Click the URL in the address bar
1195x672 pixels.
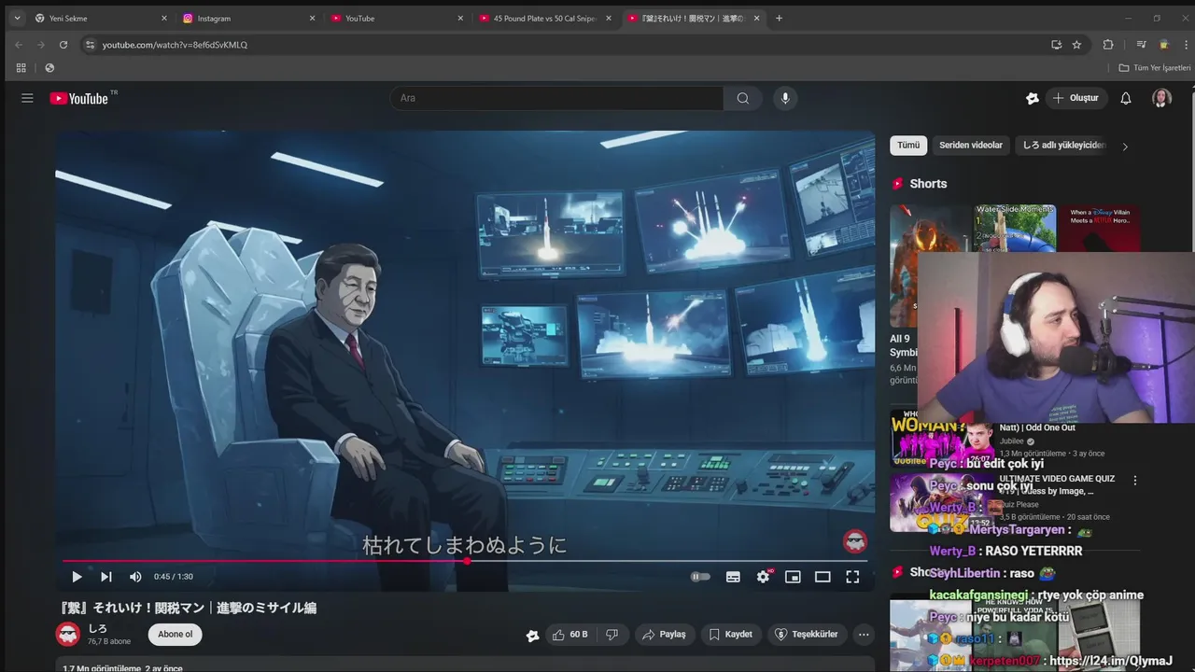tap(175, 45)
